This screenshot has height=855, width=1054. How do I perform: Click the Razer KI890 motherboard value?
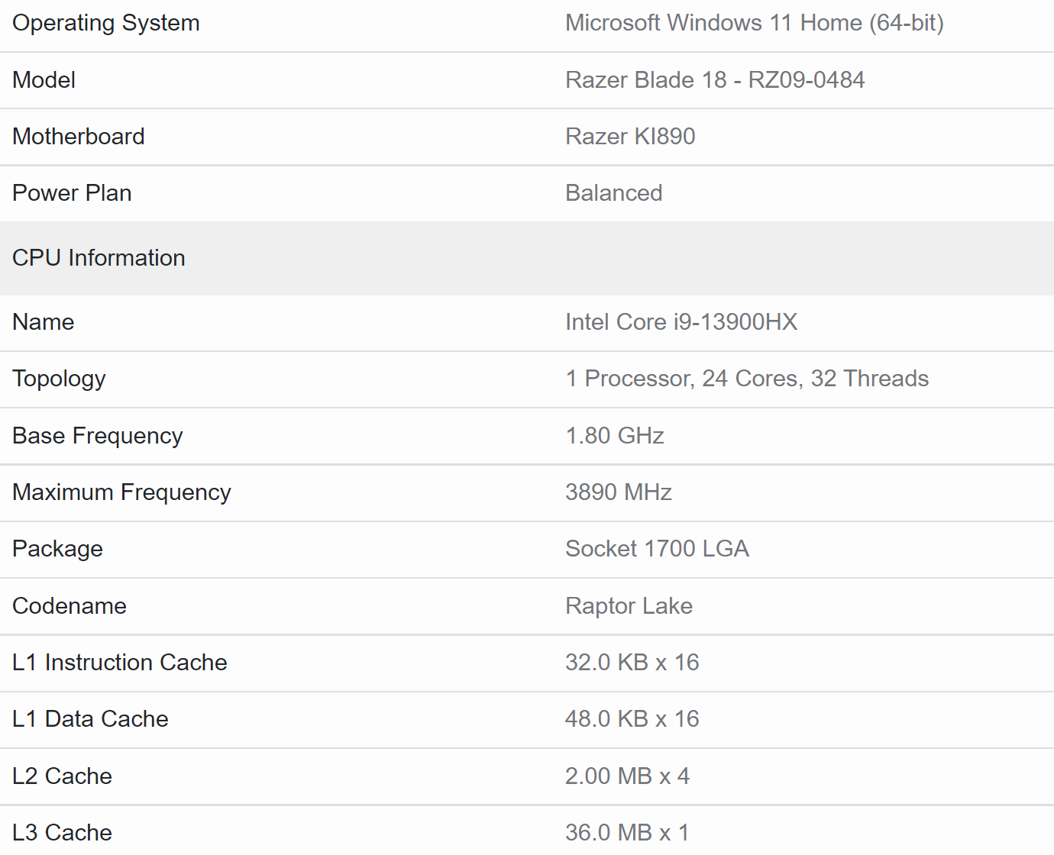[629, 137]
